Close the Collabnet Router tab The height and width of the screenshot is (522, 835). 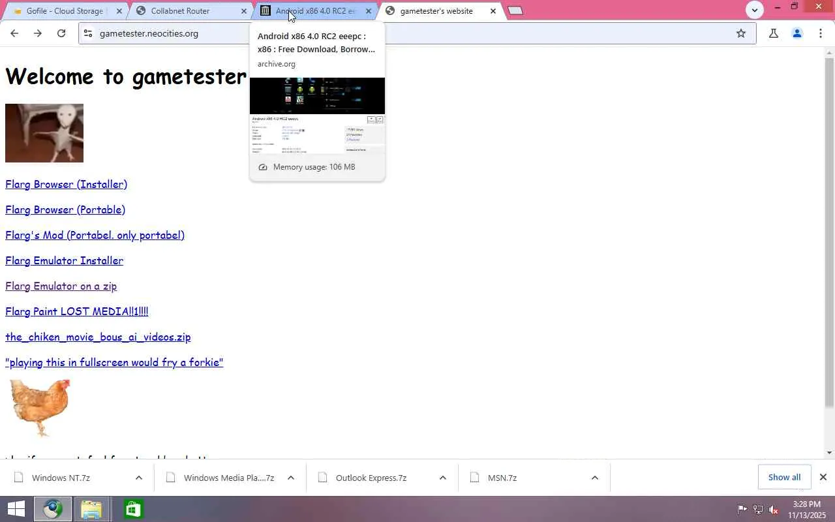click(244, 11)
